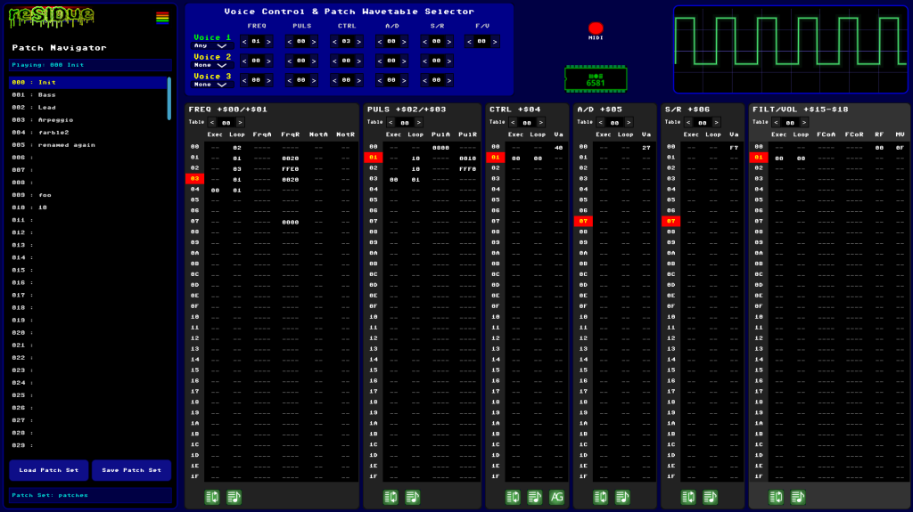Image resolution: width=913 pixels, height=512 pixels.
Task: Click the Va value '27' in A/D table
Action: click(x=646, y=148)
